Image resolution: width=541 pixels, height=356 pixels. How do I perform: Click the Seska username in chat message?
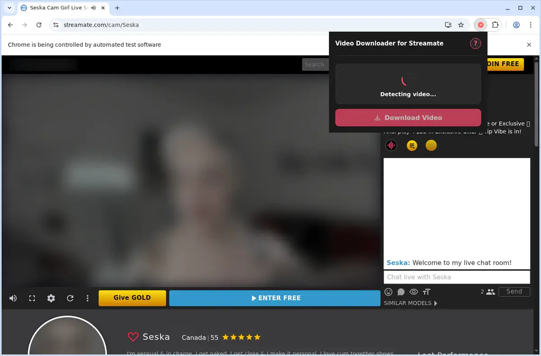click(398, 263)
